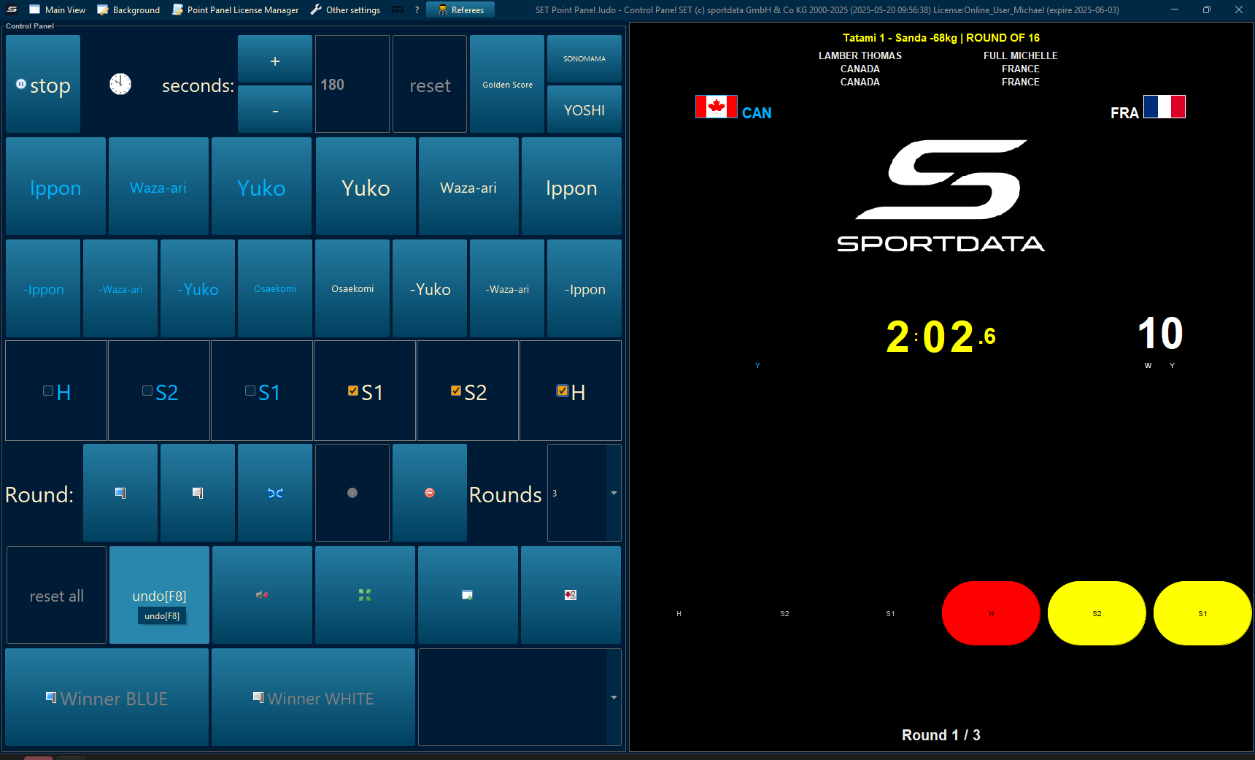The height and width of the screenshot is (760, 1255).
Task: Open the Main View menu
Action: [58, 9]
